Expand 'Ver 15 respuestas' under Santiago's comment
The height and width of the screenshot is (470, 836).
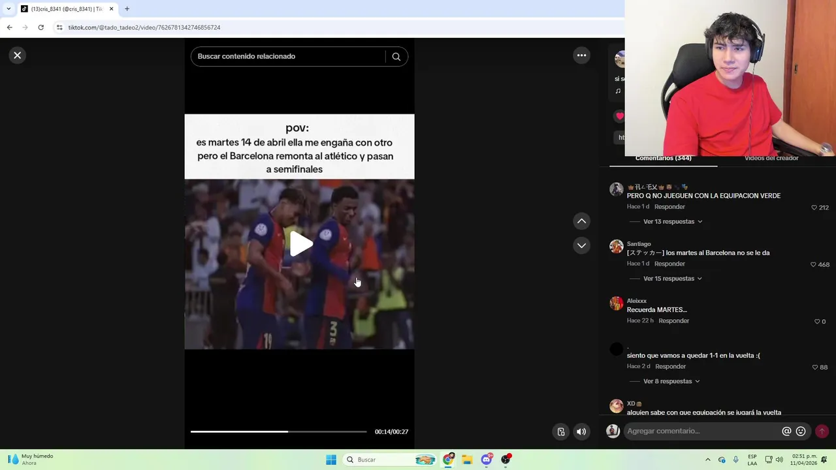(x=673, y=279)
